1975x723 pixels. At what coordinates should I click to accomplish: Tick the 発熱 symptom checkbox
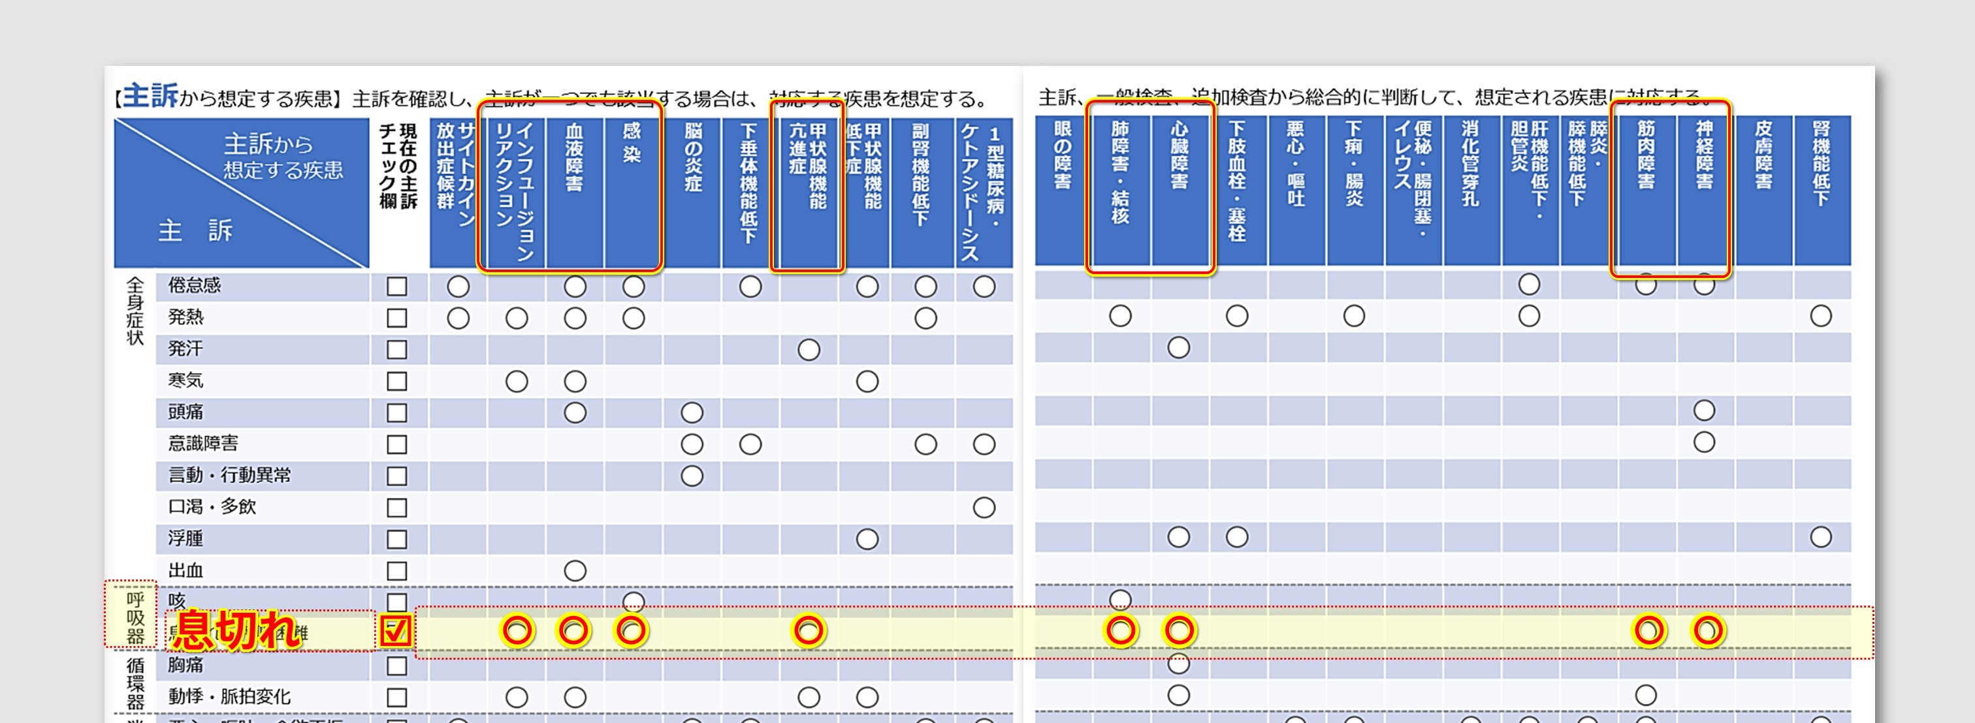[396, 318]
